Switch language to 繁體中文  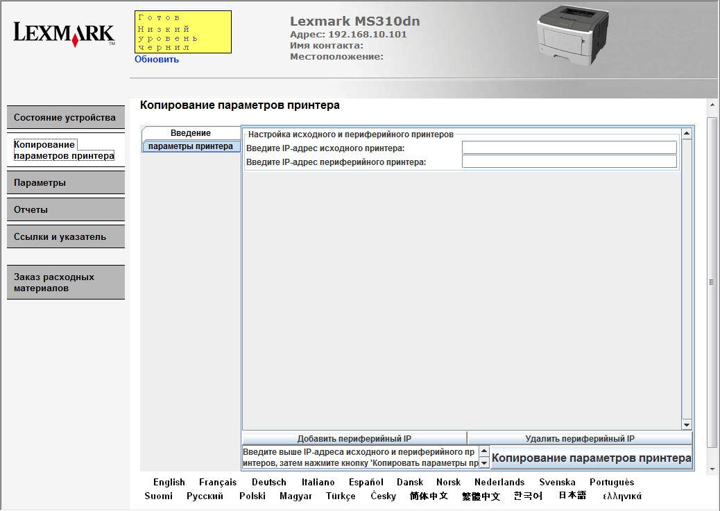[x=481, y=496]
